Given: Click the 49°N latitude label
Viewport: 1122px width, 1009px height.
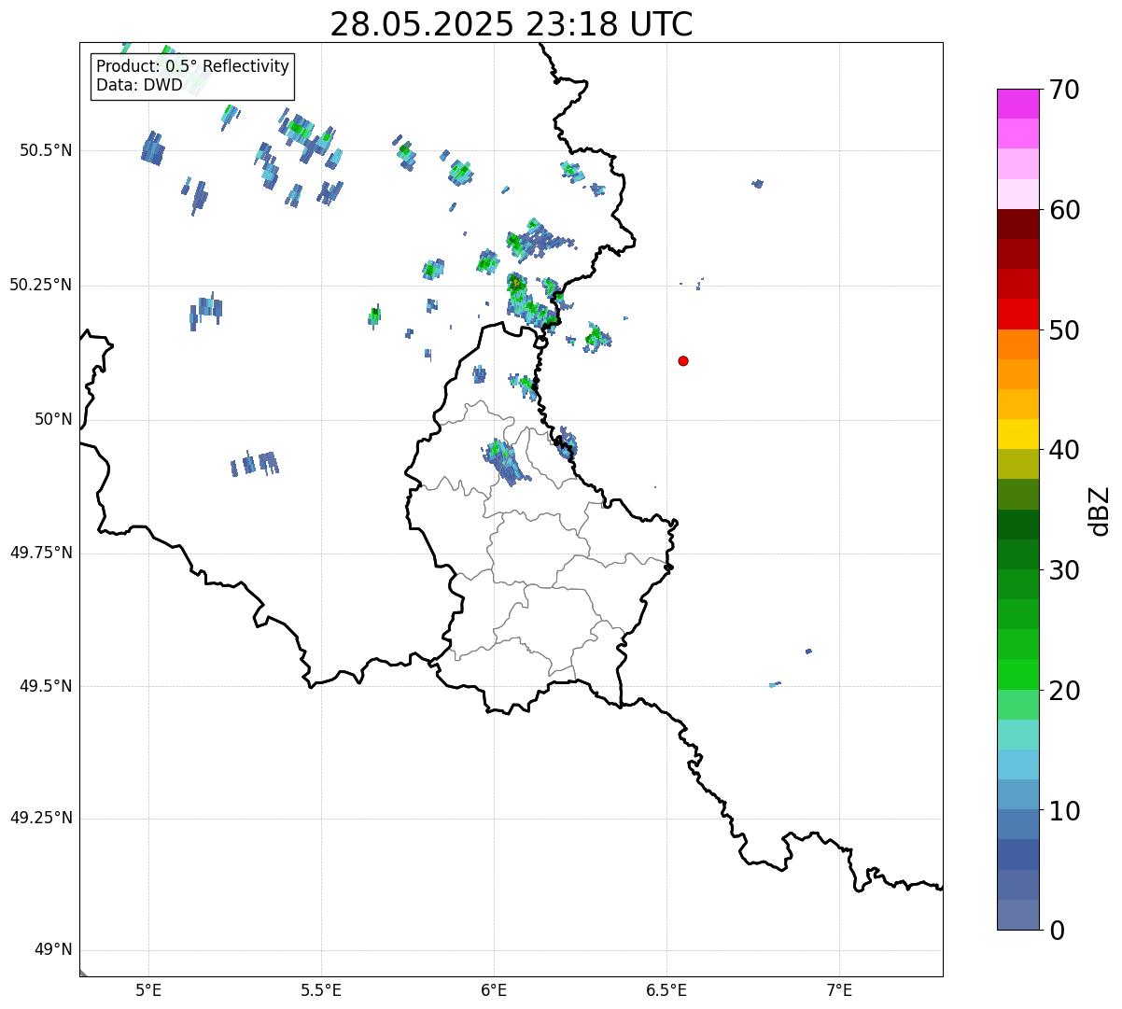Looking at the screenshot, I should pyautogui.click(x=53, y=949).
